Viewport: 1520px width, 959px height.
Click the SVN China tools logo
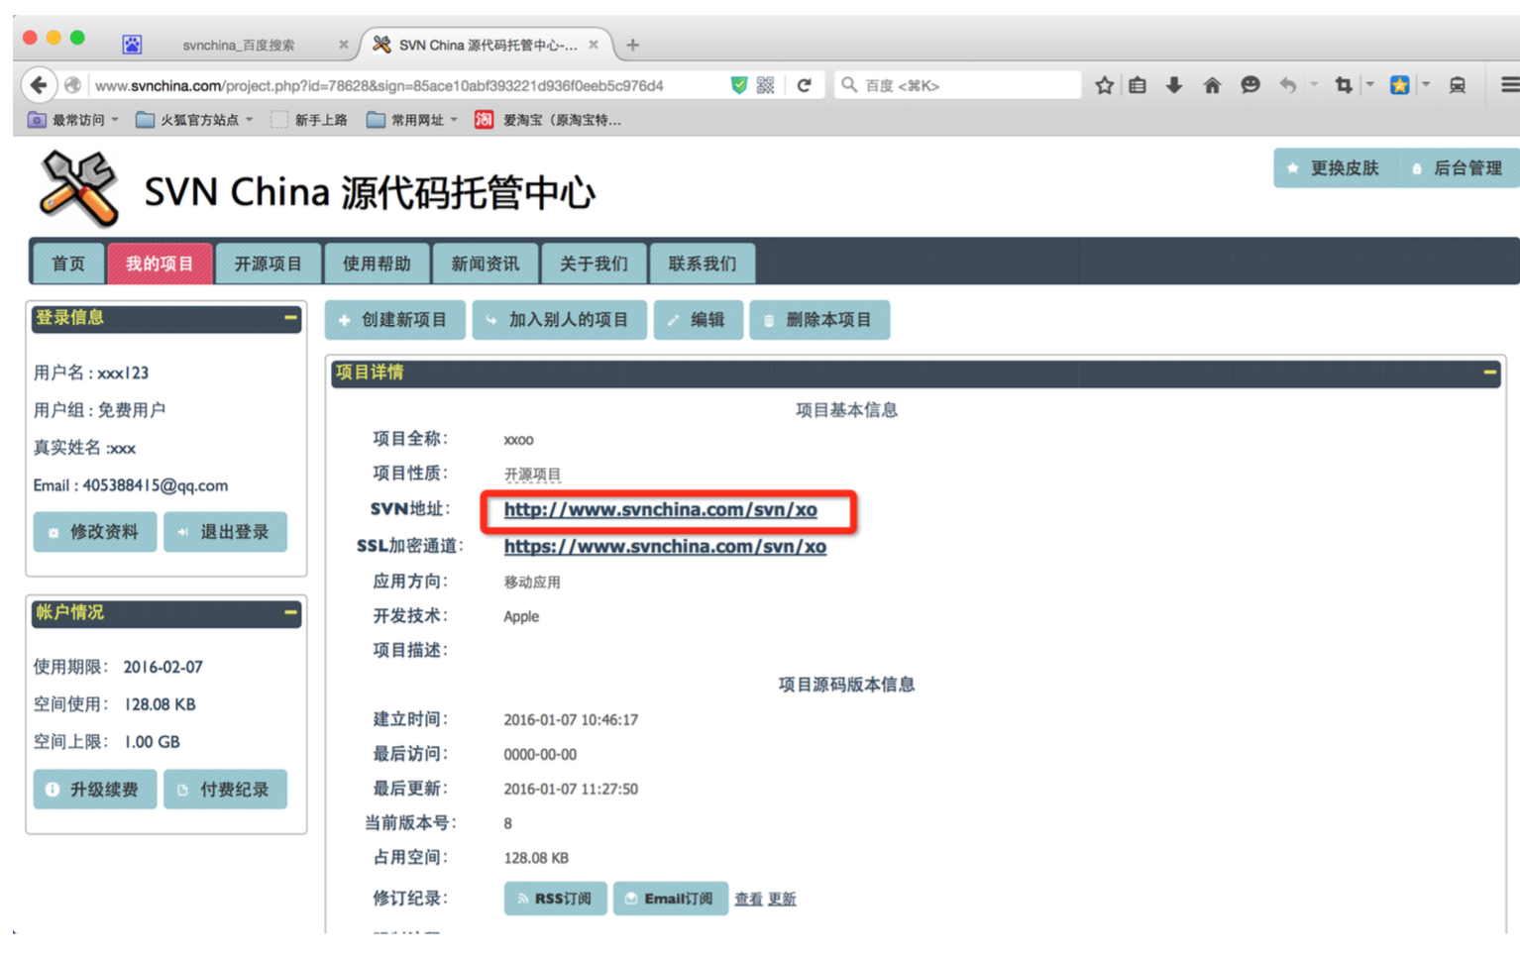click(78, 187)
